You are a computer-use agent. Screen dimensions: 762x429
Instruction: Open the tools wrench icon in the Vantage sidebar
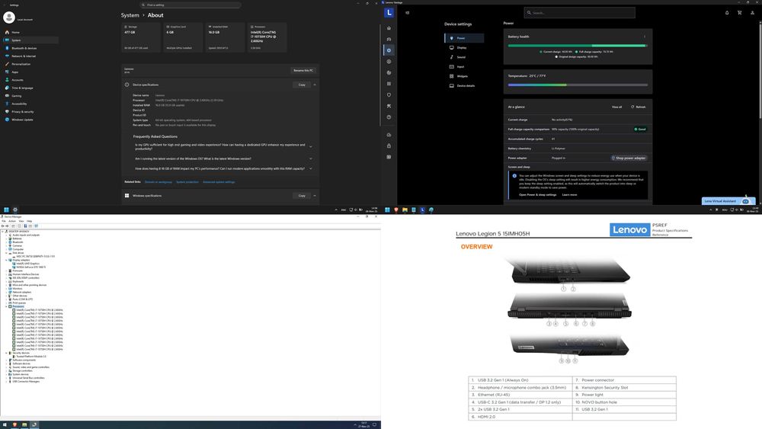click(x=389, y=106)
